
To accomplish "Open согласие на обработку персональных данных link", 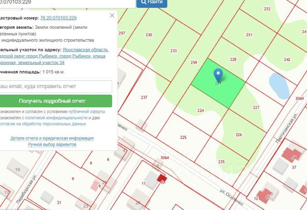I will 43,124.
